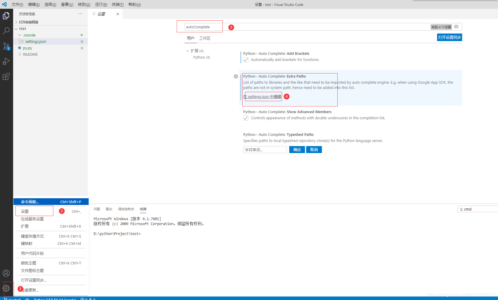Choose 扩展 from the manage menu

[51, 226]
